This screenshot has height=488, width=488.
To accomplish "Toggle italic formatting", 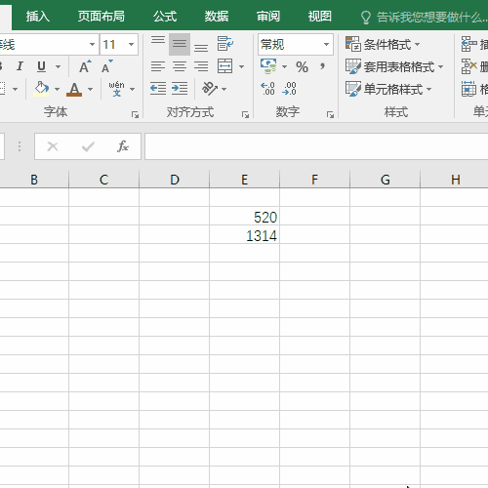I will pos(20,66).
